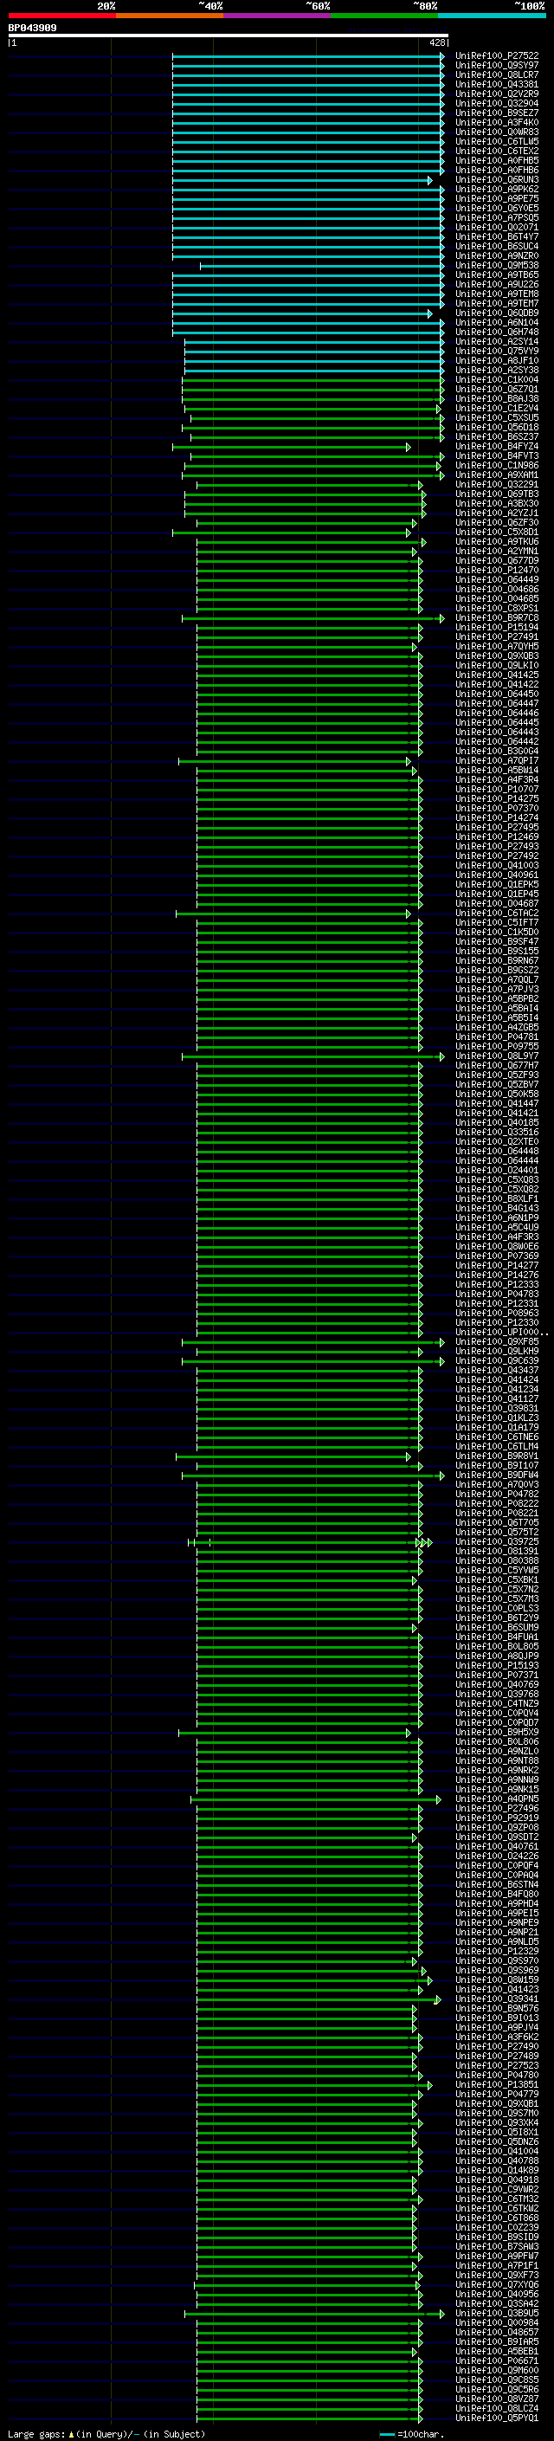Click the red segment of the identity scale
This screenshot has height=2441, width=554.
point(61,16)
